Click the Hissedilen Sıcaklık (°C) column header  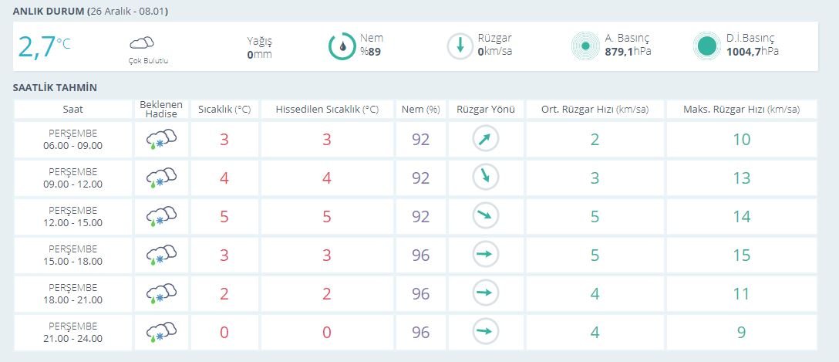[327, 110]
